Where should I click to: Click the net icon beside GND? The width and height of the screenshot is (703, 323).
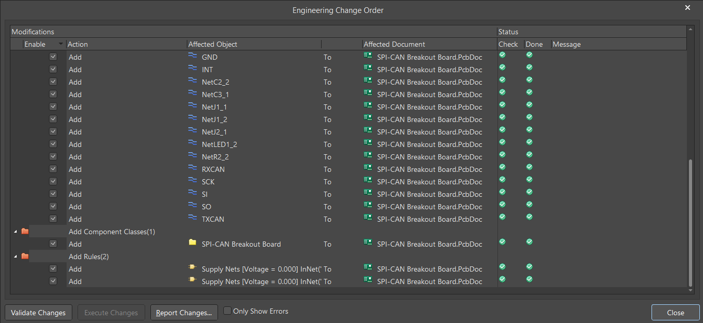pyautogui.click(x=193, y=55)
